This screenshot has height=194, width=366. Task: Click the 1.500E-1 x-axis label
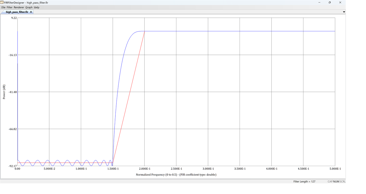coord(113,169)
